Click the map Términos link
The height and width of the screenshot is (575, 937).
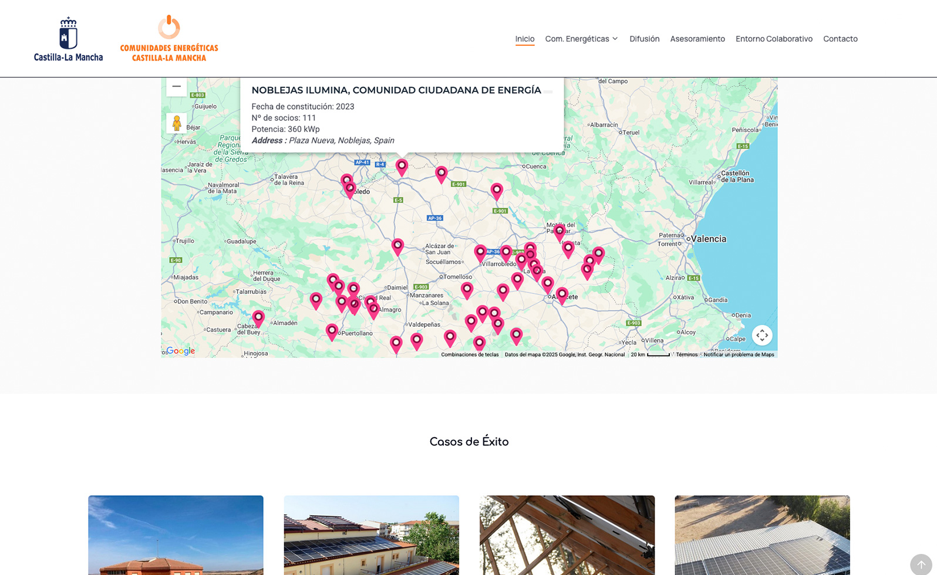pyautogui.click(x=686, y=354)
